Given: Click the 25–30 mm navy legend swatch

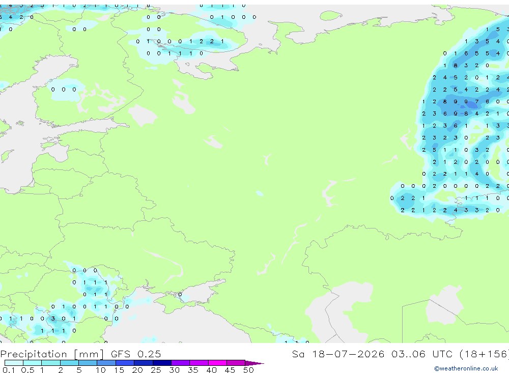Looking at the screenshot, I should 162,363.
